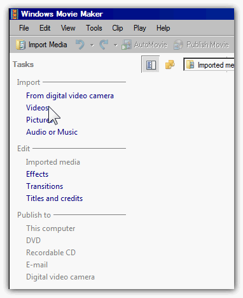The image size is (243, 298).
Task: Open the Play menu
Action: click(139, 28)
